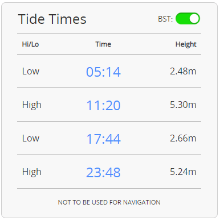Select the High label beside 23:48
This screenshot has width=220, height=221.
pyautogui.click(x=31, y=172)
